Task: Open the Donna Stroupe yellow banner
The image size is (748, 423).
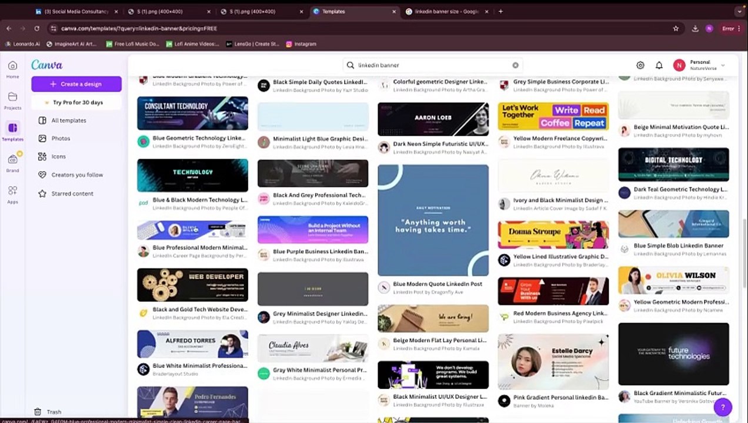Action: (x=553, y=235)
